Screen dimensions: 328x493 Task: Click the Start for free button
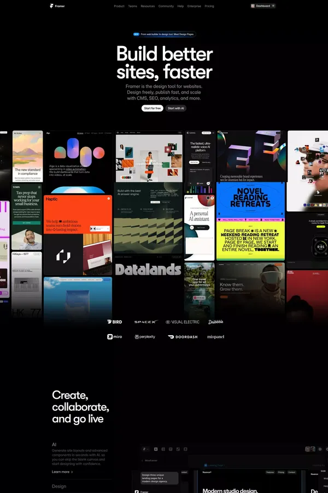pyautogui.click(x=152, y=108)
